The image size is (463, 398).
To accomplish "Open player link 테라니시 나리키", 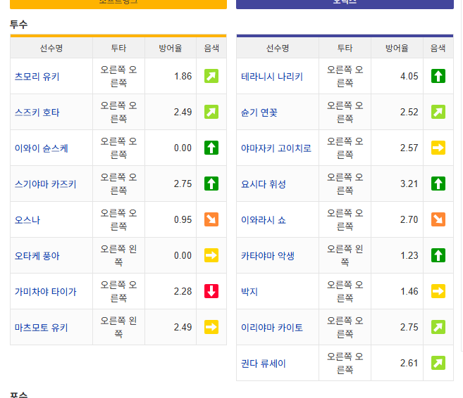I will pos(272,77).
